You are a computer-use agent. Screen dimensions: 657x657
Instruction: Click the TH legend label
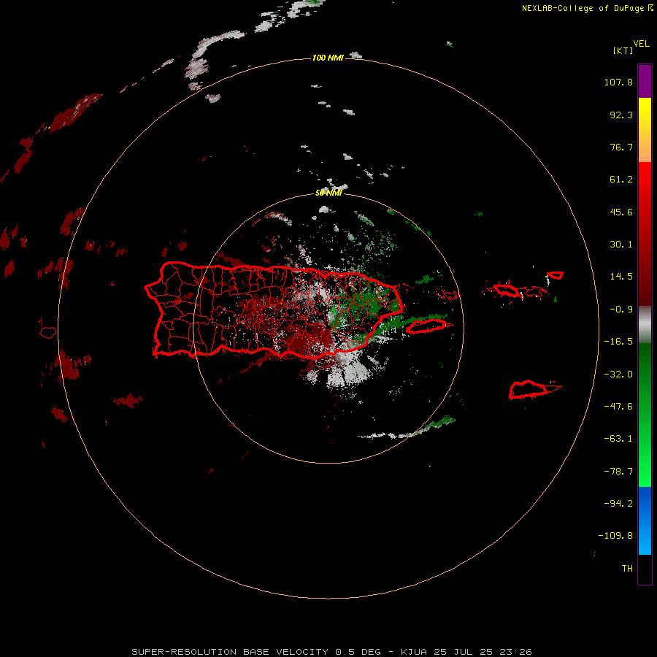point(627,569)
